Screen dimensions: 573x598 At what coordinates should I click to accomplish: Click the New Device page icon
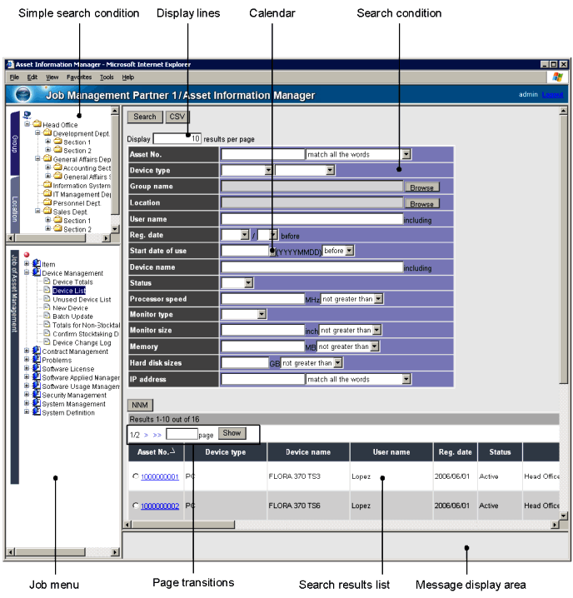coord(47,307)
